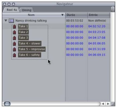Click duration value 00:03:53:02
116x107 pixels.
(x=75, y=21)
